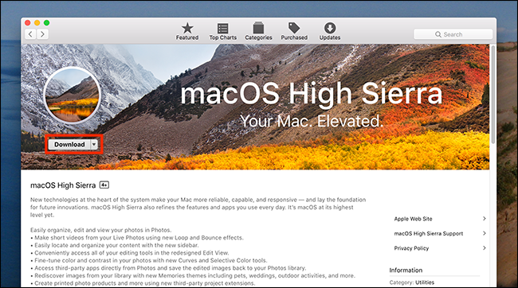518x288 pixels.
Task: Go back with the left arrow
Action: [x=30, y=34]
